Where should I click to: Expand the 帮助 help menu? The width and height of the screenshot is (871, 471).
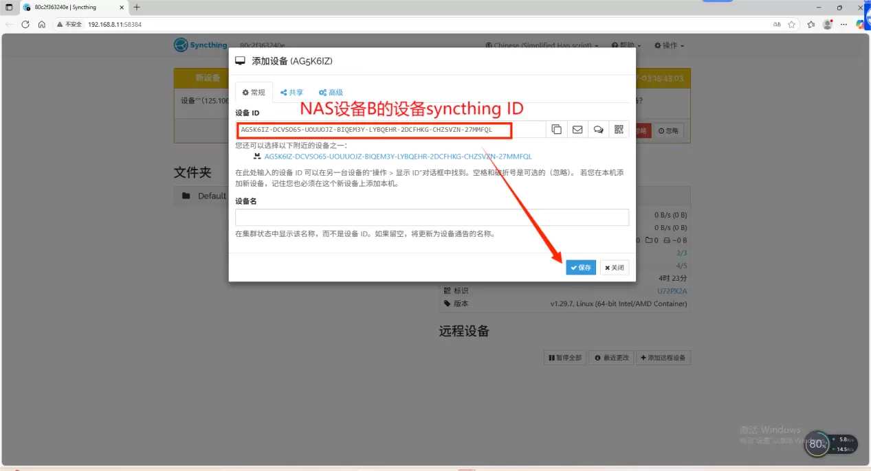coord(626,45)
